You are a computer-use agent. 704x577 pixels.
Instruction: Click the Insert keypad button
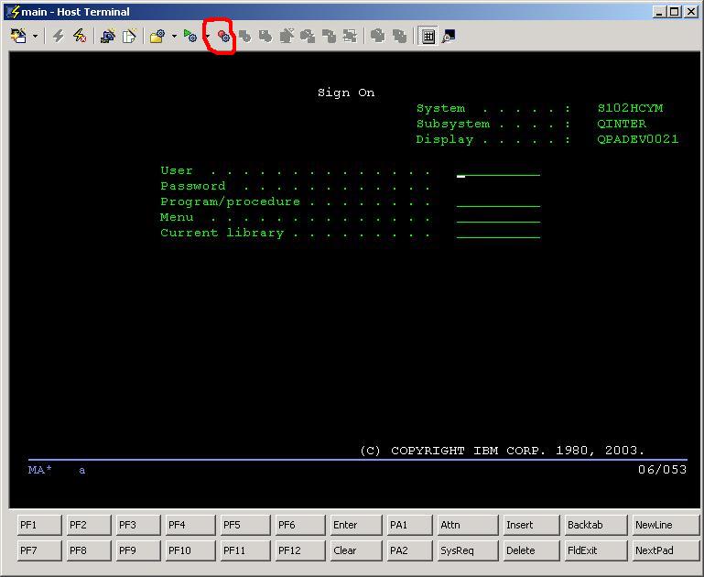(x=531, y=525)
